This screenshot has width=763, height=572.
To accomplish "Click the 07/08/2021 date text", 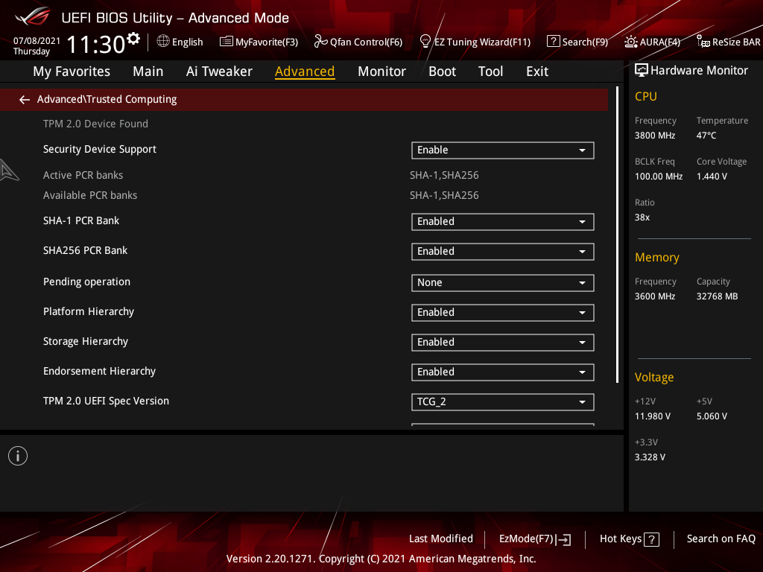I will pos(37,41).
